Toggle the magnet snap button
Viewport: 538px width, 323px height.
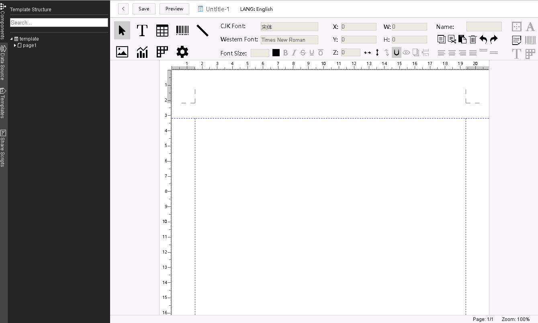(x=397, y=53)
